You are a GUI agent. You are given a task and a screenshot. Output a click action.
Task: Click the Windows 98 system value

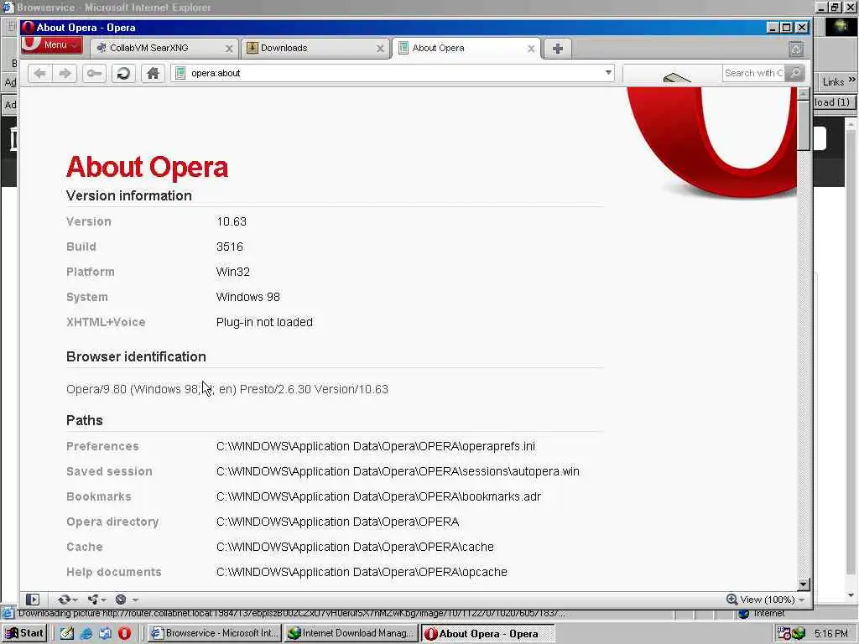click(x=247, y=297)
